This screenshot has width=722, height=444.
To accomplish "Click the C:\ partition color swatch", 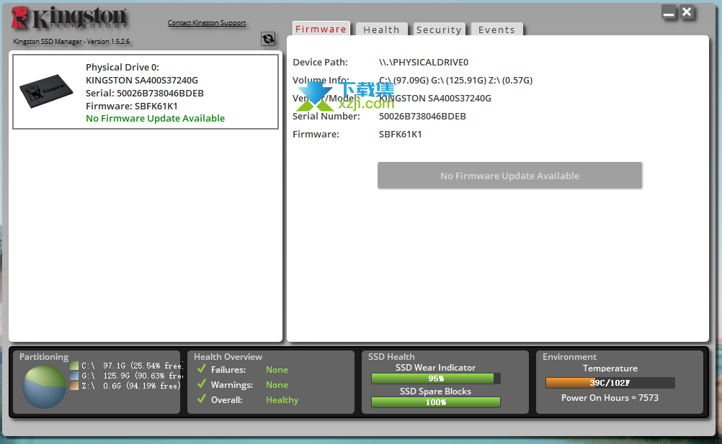I will 74,366.
